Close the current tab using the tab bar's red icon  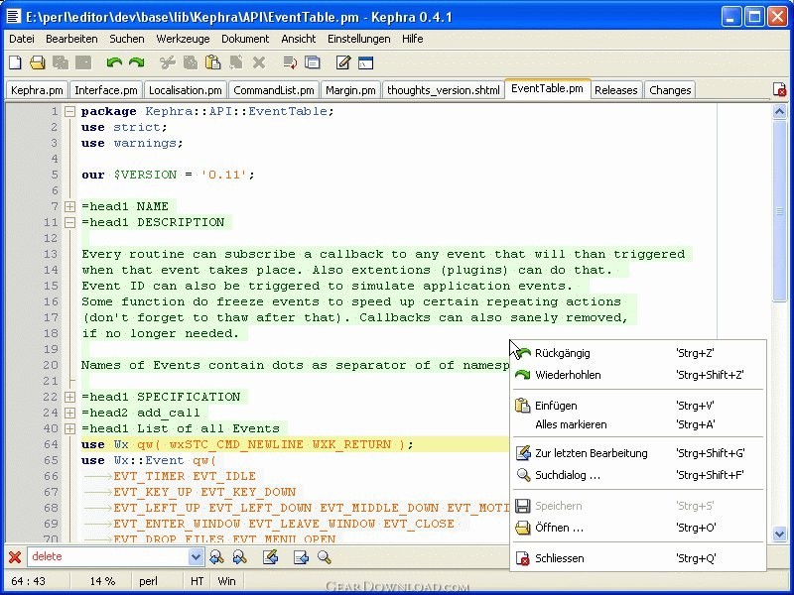click(x=779, y=89)
